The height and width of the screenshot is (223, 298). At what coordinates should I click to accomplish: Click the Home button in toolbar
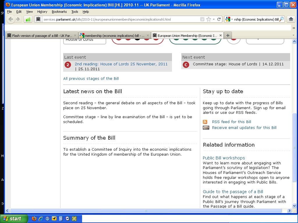pos(291,19)
